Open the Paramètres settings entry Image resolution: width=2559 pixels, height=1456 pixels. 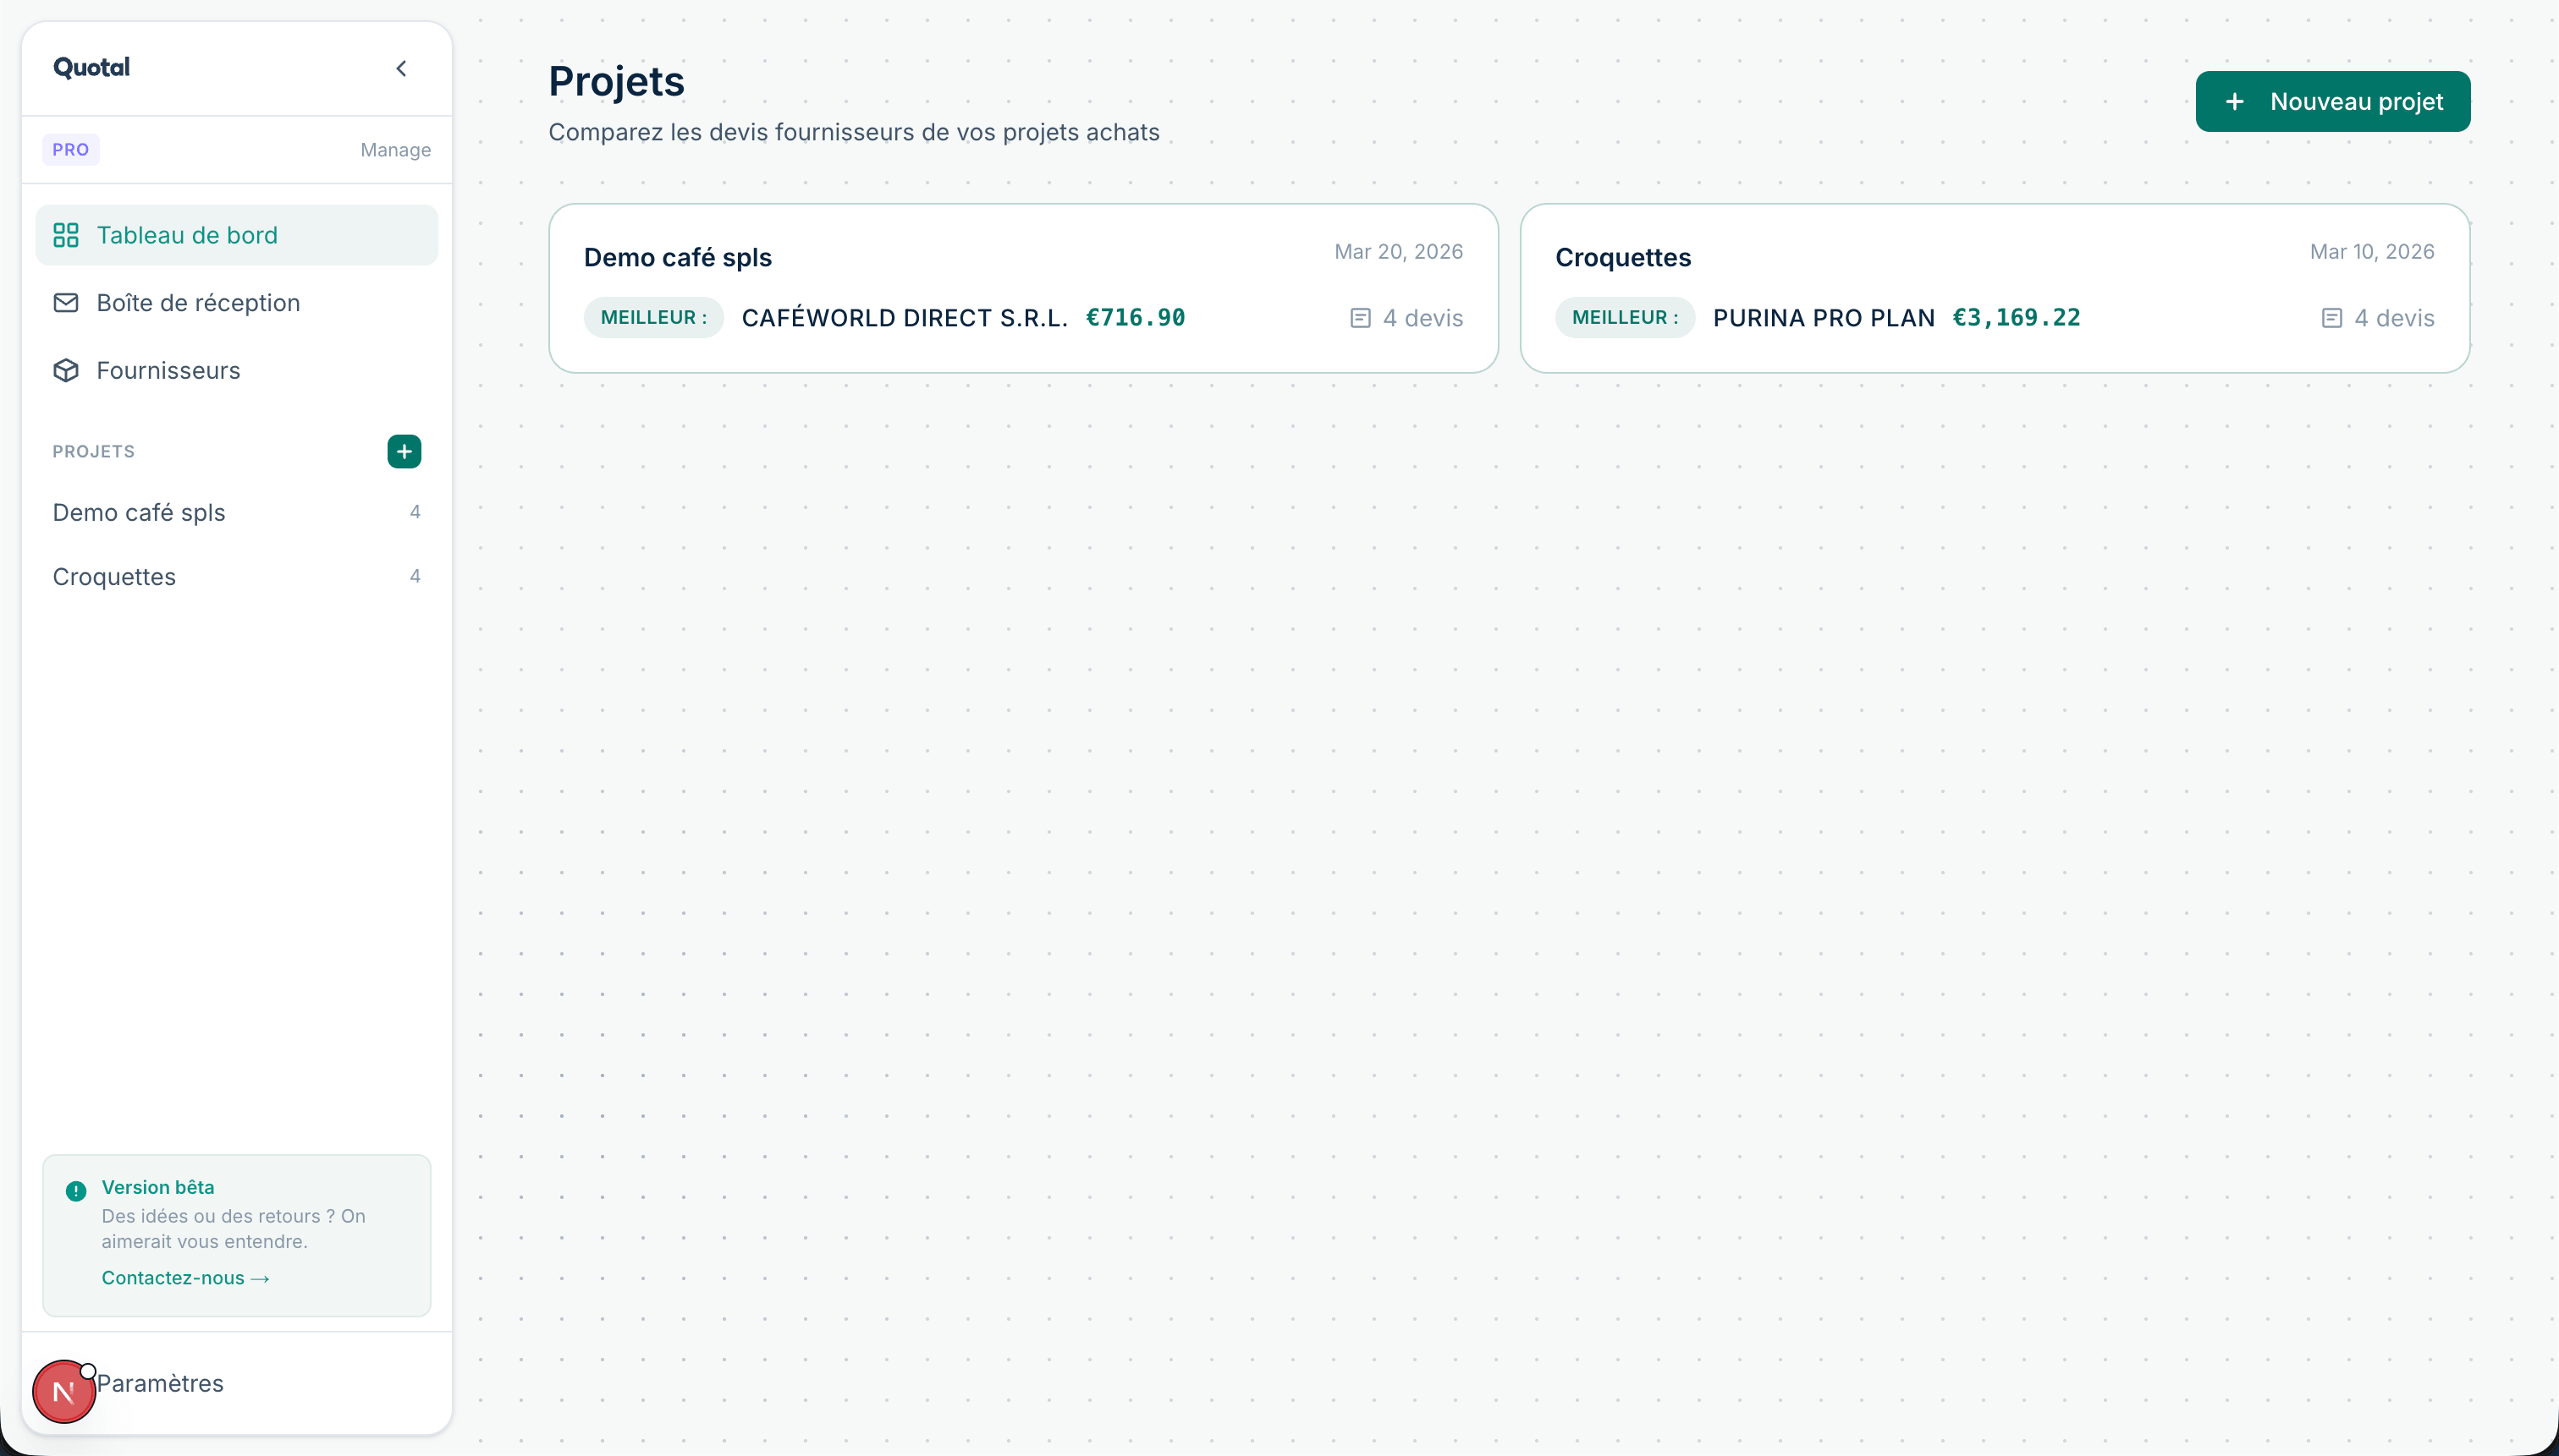coord(160,1383)
